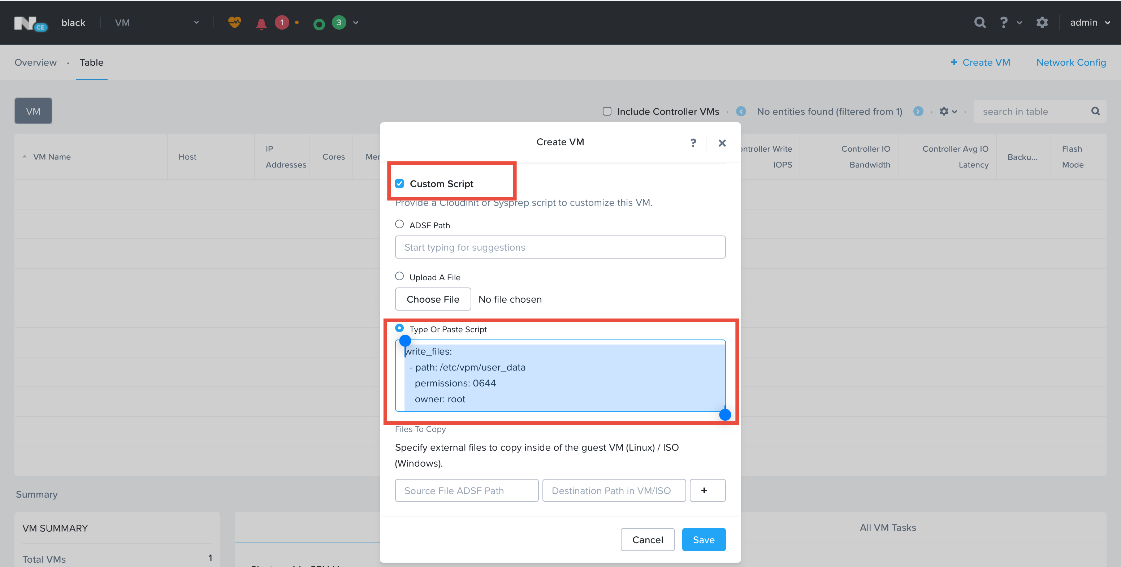Open table column settings gear
1121x567 pixels.
pos(945,111)
